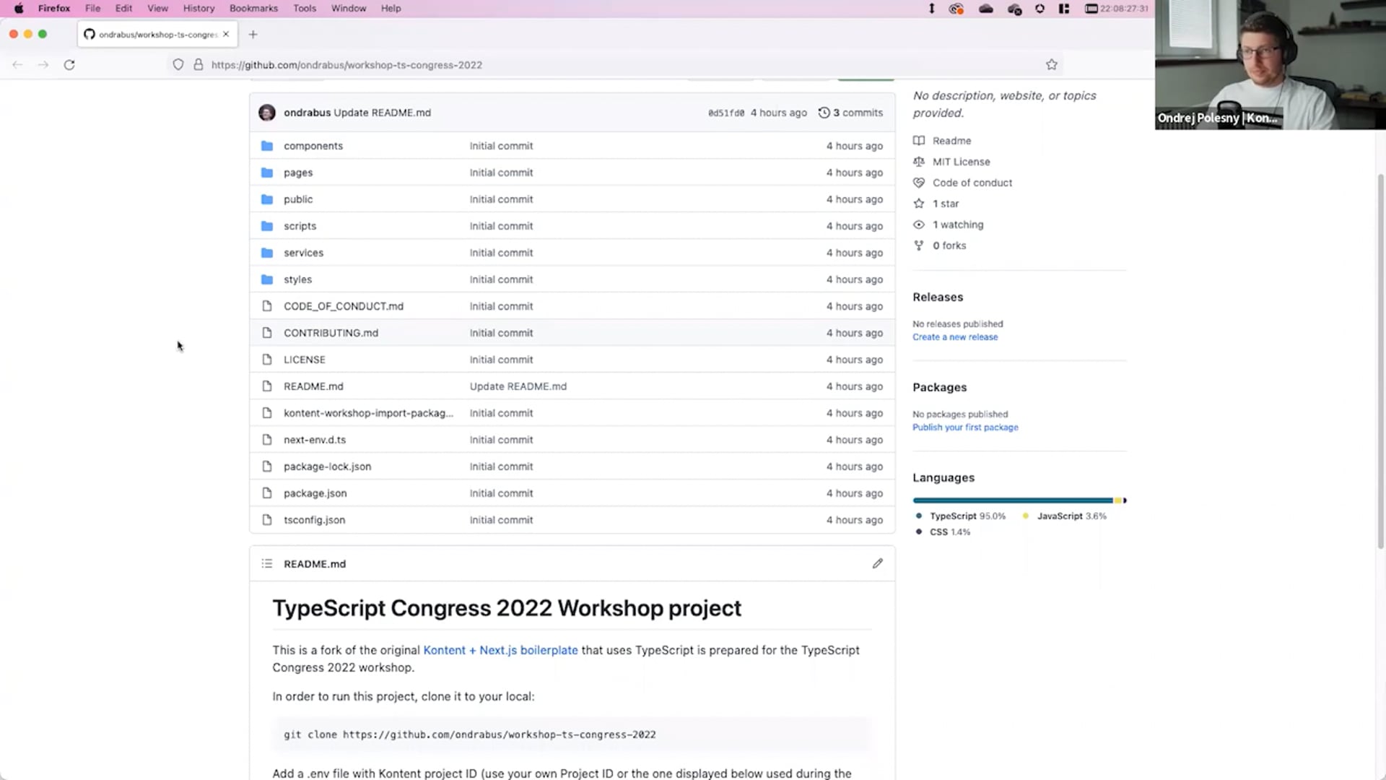1386x780 pixels.
Task: Open the services folder
Action: pyautogui.click(x=303, y=253)
